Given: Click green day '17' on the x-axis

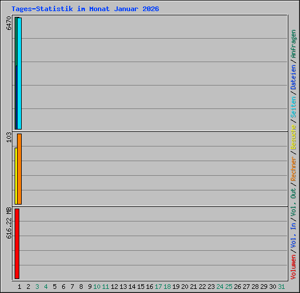Looking at the screenshot, I should (x=158, y=287).
